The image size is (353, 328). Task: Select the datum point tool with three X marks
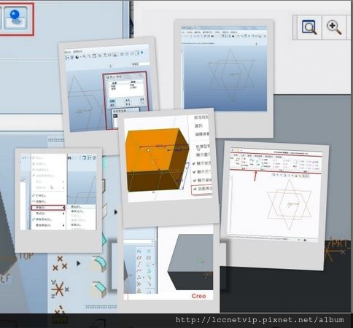click(60, 263)
